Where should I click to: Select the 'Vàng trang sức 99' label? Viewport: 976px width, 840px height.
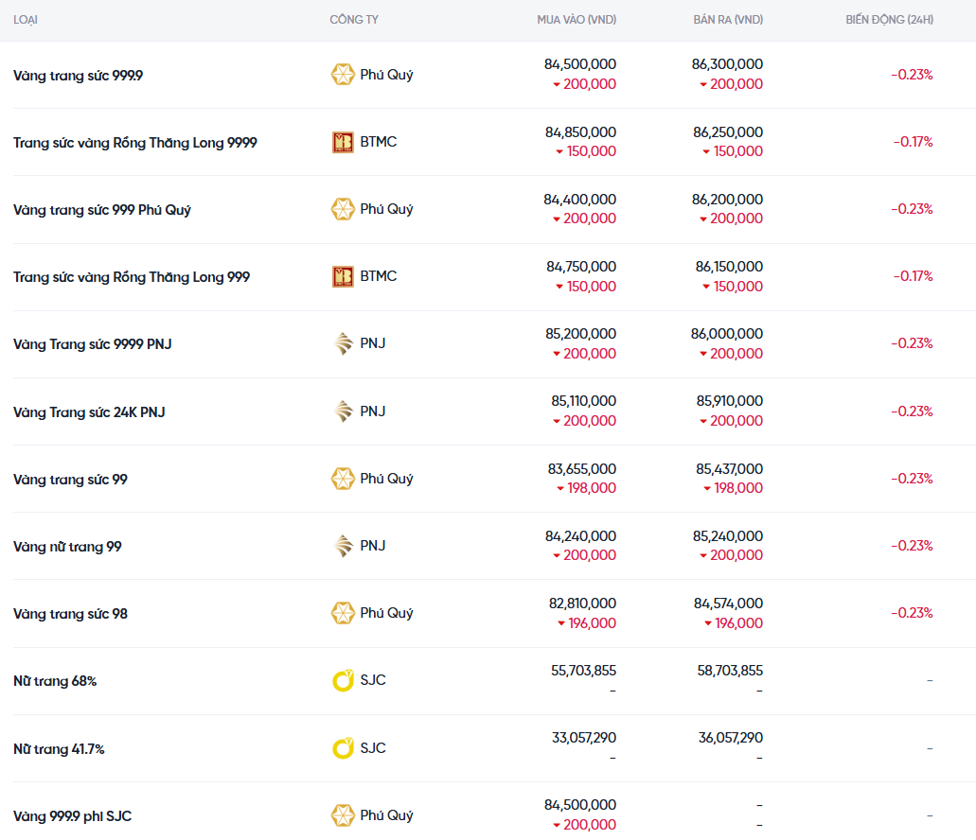[70, 480]
